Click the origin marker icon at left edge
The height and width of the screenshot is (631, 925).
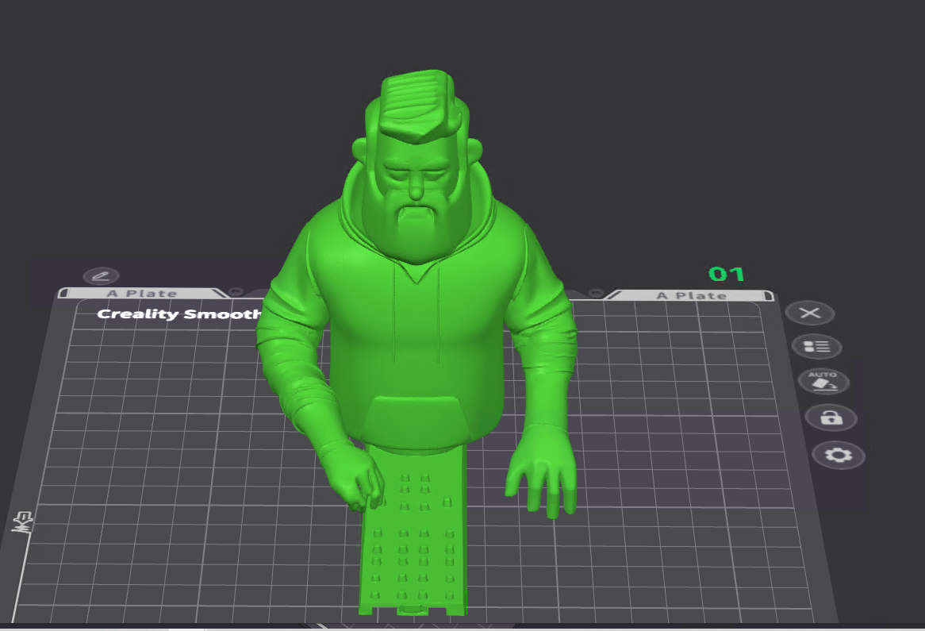click(22, 521)
